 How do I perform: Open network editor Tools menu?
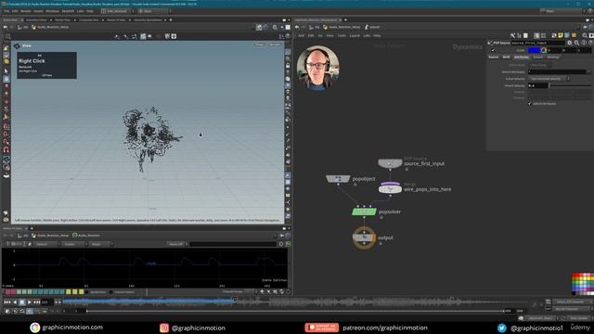(x=342, y=35)
